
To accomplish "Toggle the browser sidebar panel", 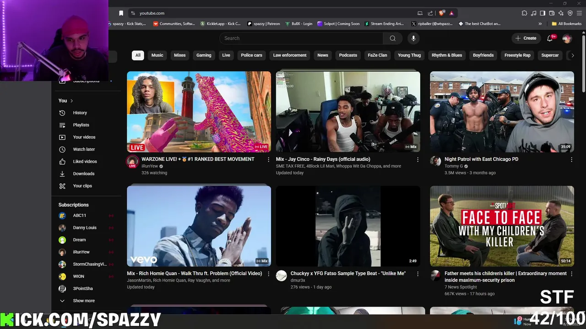I will [543, 13].
